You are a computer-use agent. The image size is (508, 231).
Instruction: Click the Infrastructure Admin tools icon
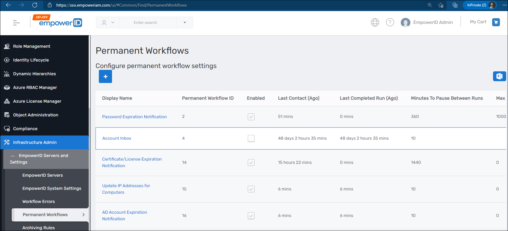pyautogui.click(x=7, y=142)
